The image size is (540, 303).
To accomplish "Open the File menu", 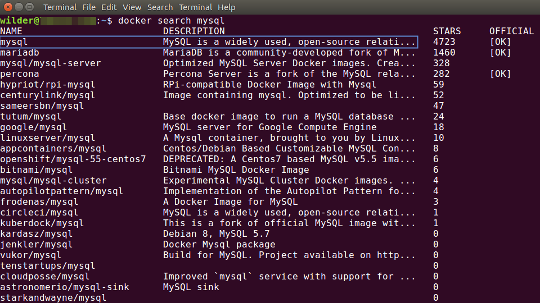I will click(89, 7).
